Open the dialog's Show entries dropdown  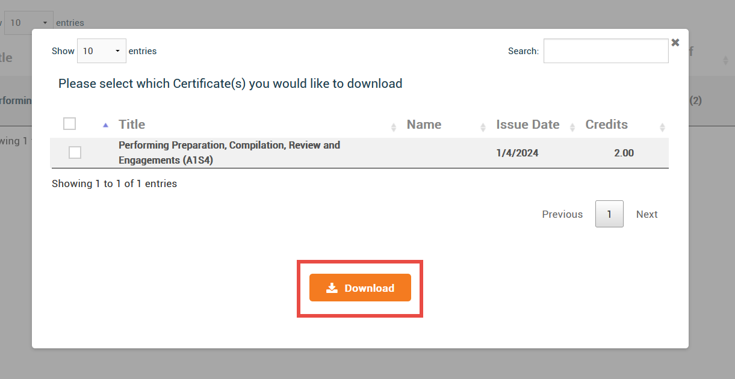click(x=102, y=51)
